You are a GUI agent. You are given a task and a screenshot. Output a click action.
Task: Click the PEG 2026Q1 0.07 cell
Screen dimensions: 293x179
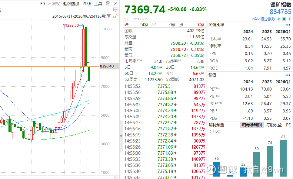pos(287,119)
